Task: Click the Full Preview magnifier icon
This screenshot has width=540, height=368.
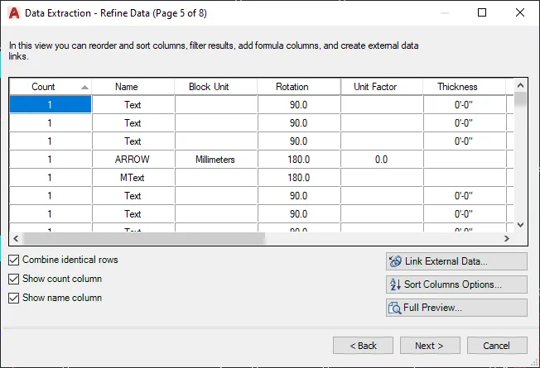Action: point(395,308)
